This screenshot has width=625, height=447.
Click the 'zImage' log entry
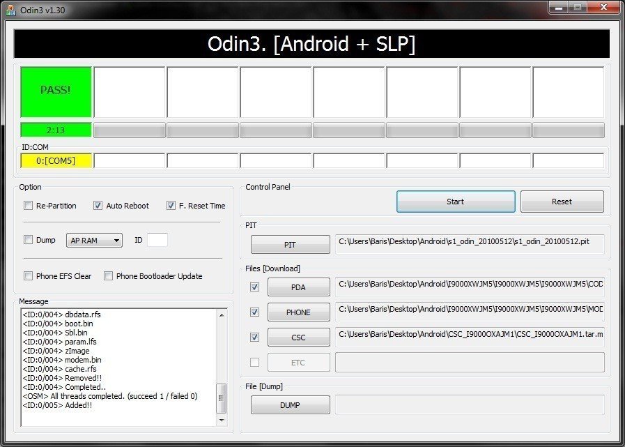(x=56, y=351)
